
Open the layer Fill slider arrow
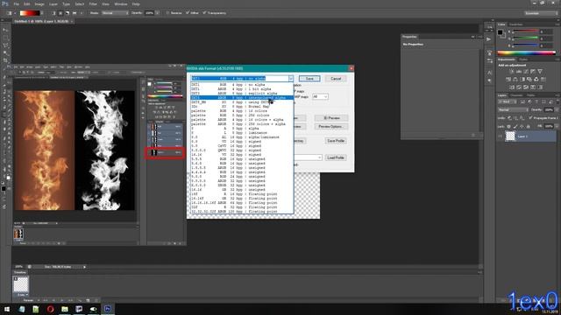[x=557, y=126]
